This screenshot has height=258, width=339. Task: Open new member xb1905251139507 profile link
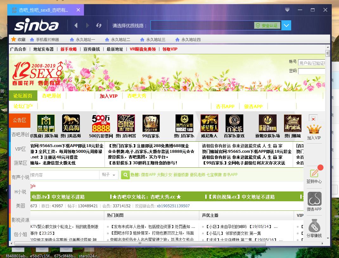pyautogui.click(x=173, y=206)
